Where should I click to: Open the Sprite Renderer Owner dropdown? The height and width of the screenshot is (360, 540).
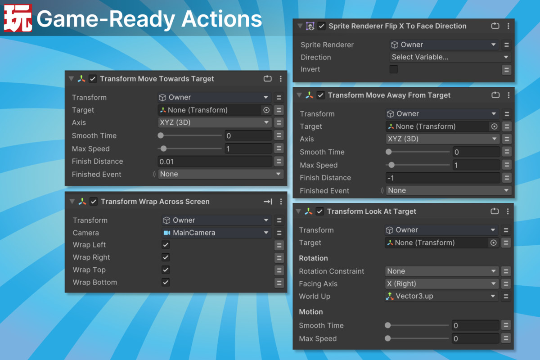point(444,45)
